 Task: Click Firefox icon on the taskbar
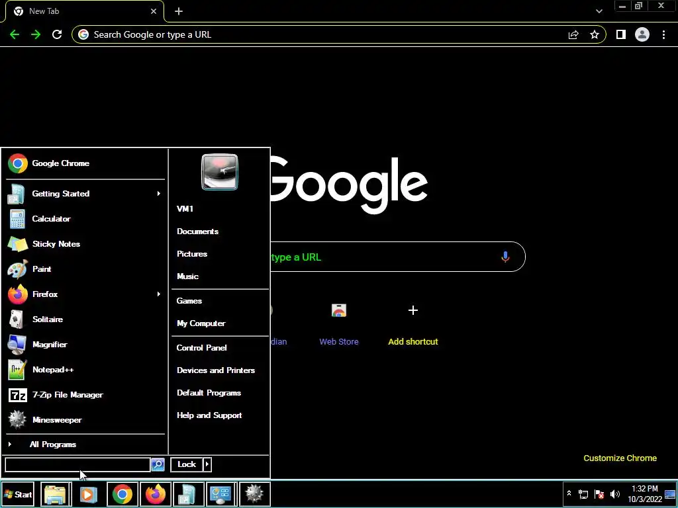(156, 494)
